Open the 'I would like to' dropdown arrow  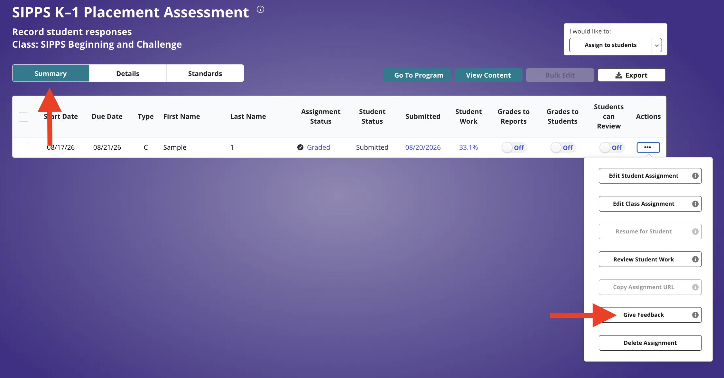tap(657, 45)
